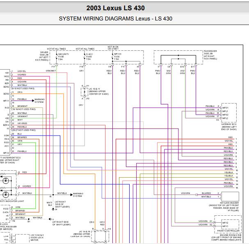
Task: Select the MPL2 terminal on Gateway ECU
Action: pyautogui.click(x=225, y=118)
